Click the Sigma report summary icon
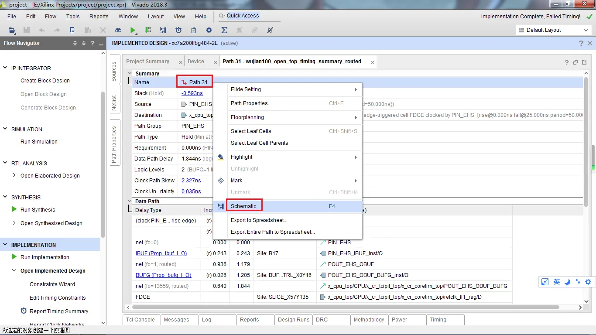The width and height of the screenshot is (596, 335). 224,30
